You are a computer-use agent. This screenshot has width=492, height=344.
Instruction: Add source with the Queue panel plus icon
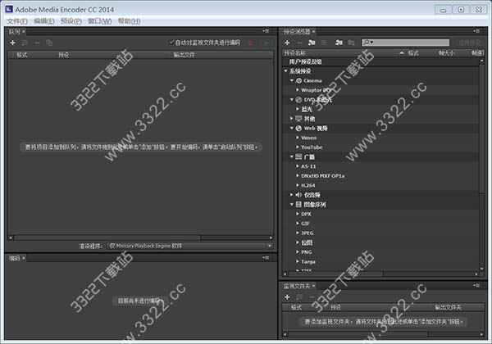click(x=13, y=43)
